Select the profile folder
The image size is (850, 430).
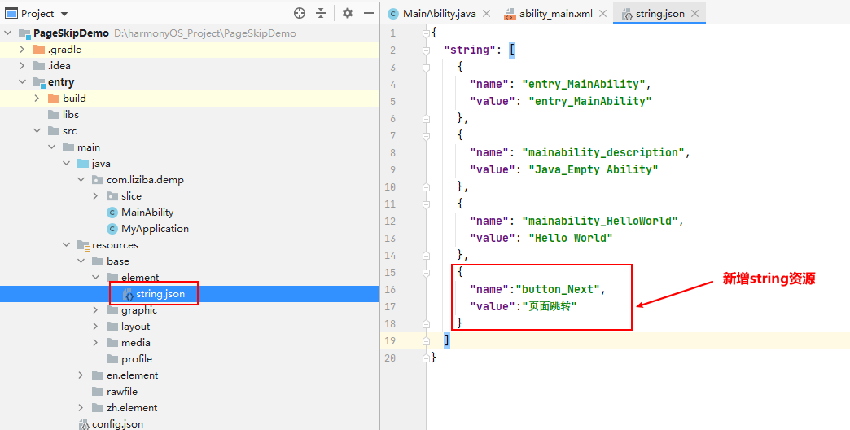(x=137, y=359)
